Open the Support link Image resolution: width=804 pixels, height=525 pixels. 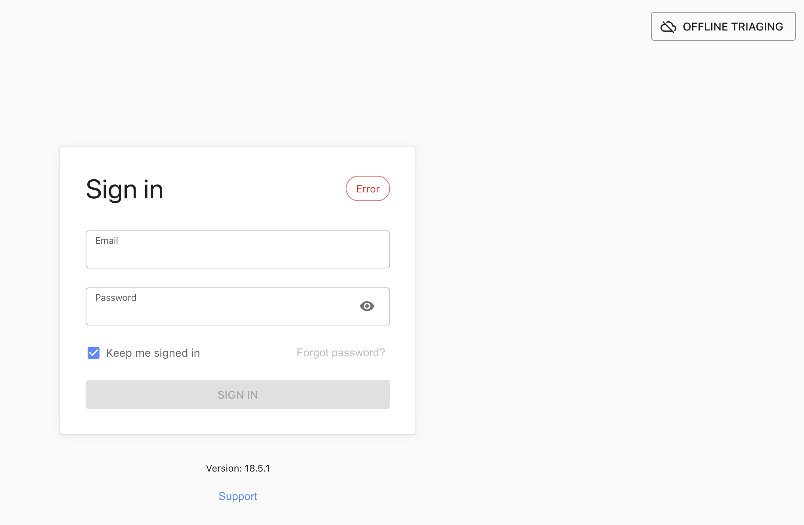(237, 496)
